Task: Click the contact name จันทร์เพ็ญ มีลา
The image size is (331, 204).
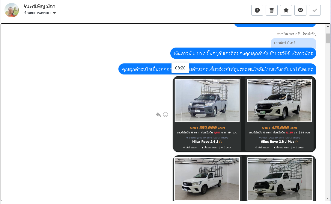Action: pyautogui.click(x=39, y=7)
